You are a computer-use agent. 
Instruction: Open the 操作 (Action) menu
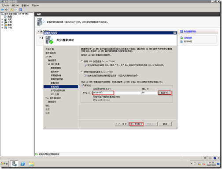tap(15, 5)
